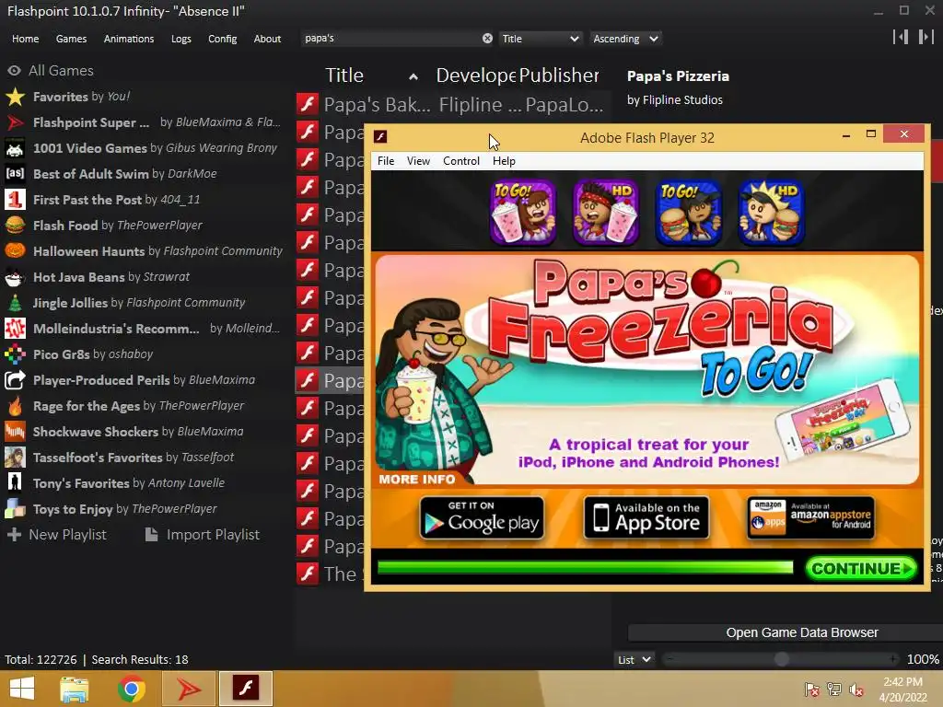
Task: Open the Ascending order dropdown
Action: pos(625,39)
